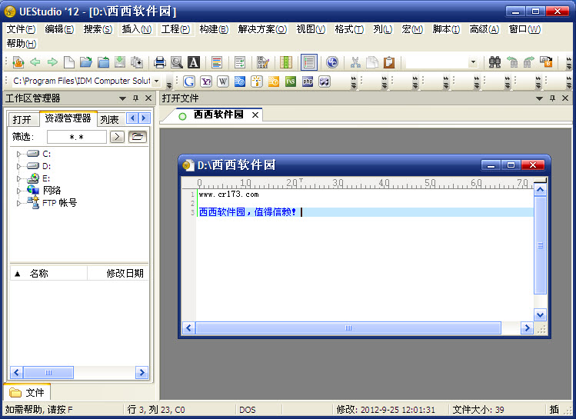
Task: Toggle pin on workspace manager panel
Action: pyautogui.click(x=135, y=98)
